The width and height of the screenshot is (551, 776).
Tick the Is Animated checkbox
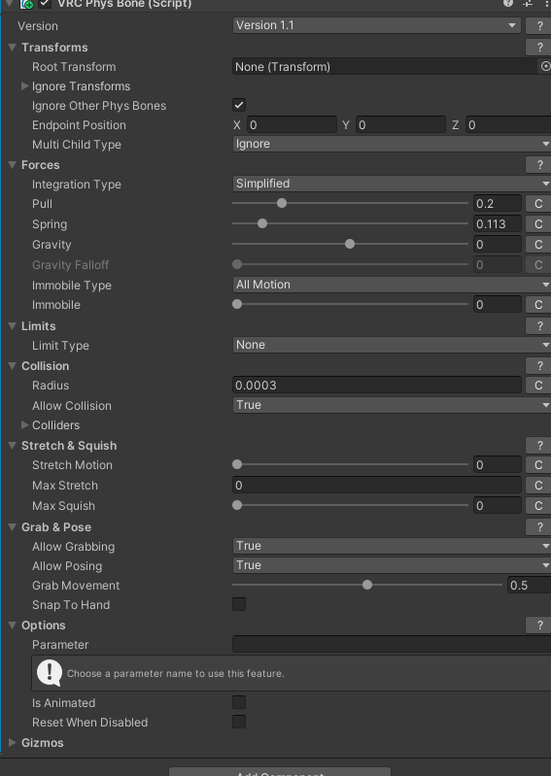tap(239, 702)
